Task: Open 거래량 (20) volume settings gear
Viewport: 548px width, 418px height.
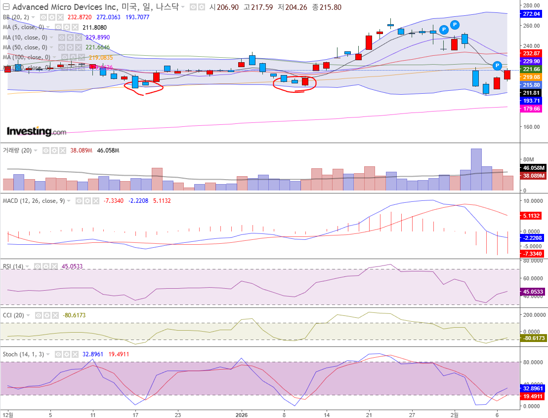Action: click(54, 151)
